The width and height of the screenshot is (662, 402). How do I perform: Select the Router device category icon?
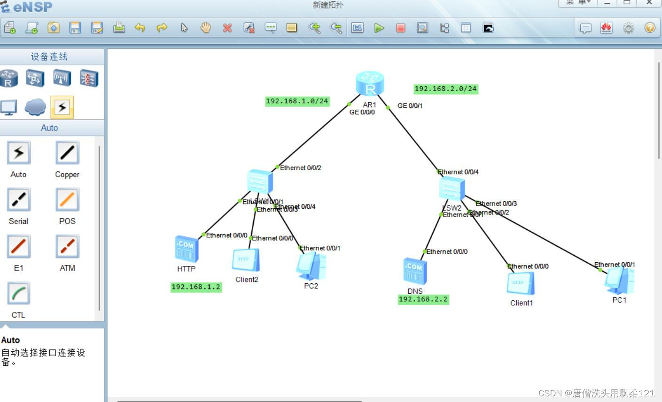click(8, 78)
